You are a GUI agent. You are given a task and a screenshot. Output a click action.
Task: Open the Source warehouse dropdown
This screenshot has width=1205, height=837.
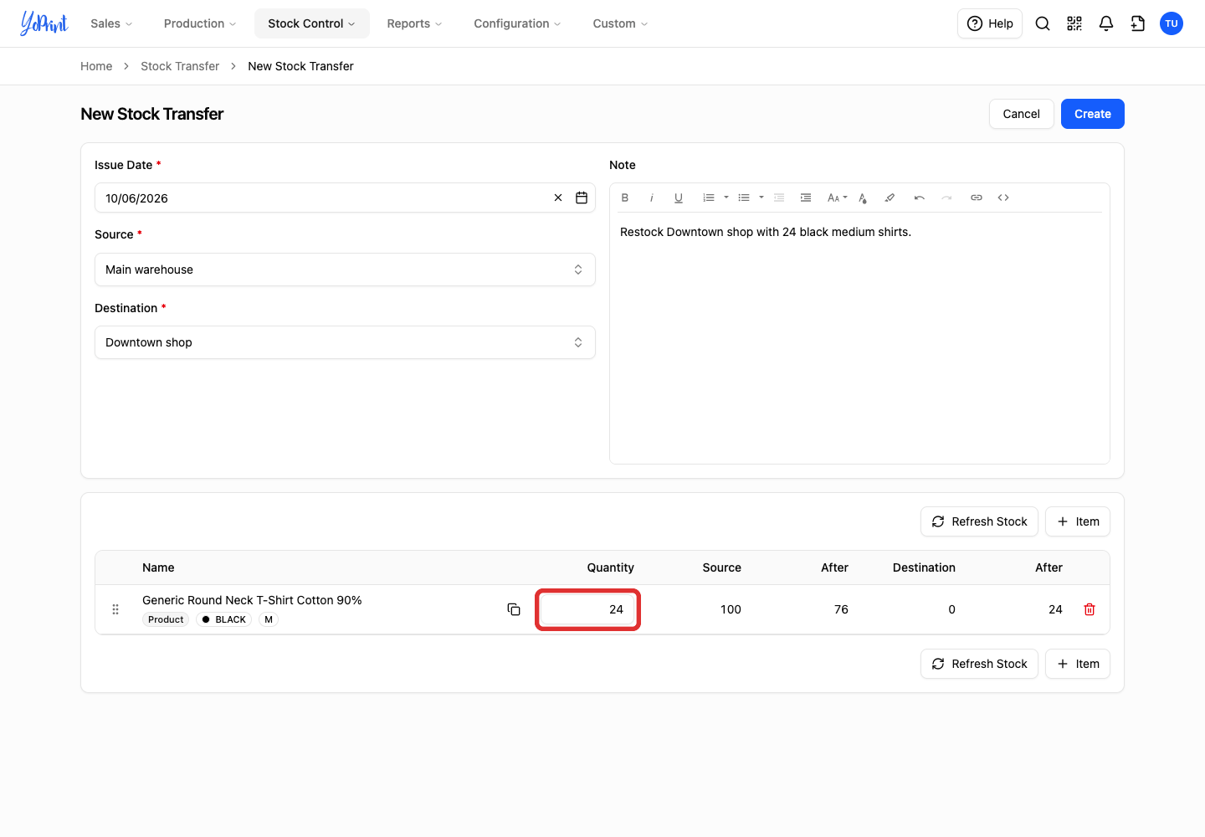click(345, 270)
